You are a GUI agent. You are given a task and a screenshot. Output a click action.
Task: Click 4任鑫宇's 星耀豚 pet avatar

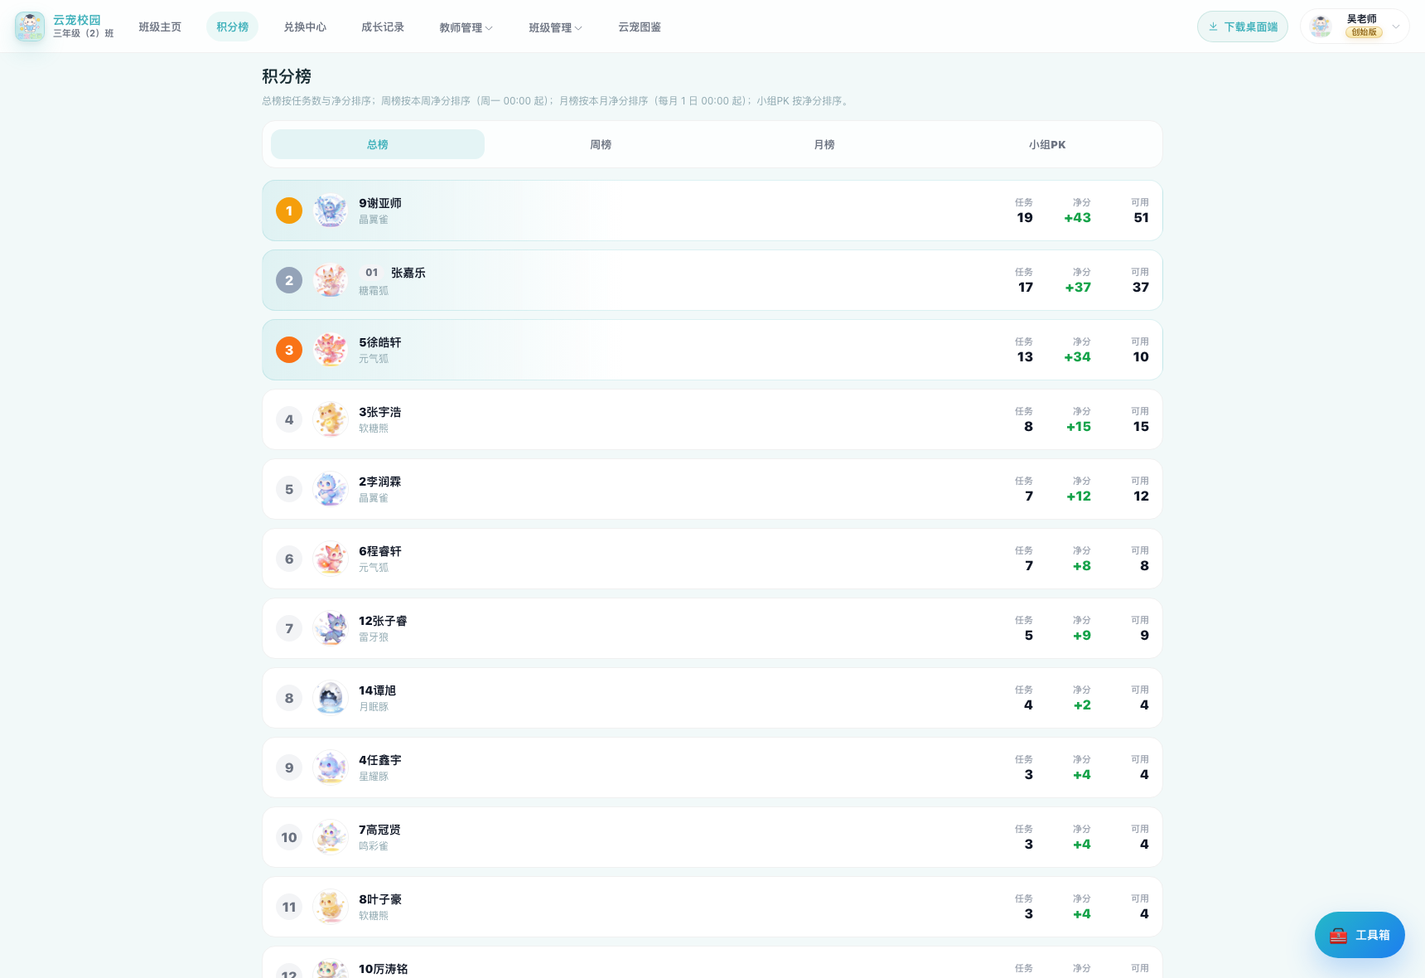coord(331,767)
